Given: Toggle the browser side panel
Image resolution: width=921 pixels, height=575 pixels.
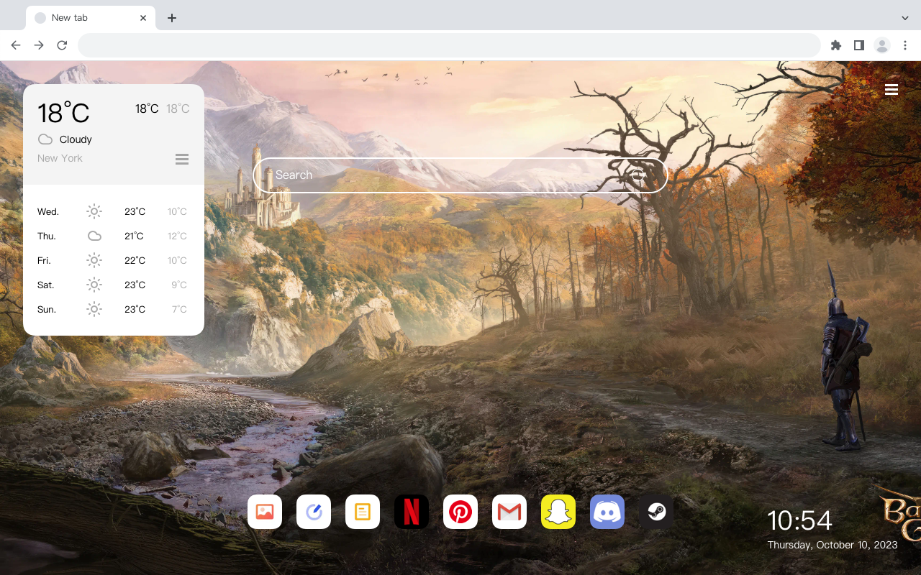Looking at the screenshot, I should tap(858, 45).
